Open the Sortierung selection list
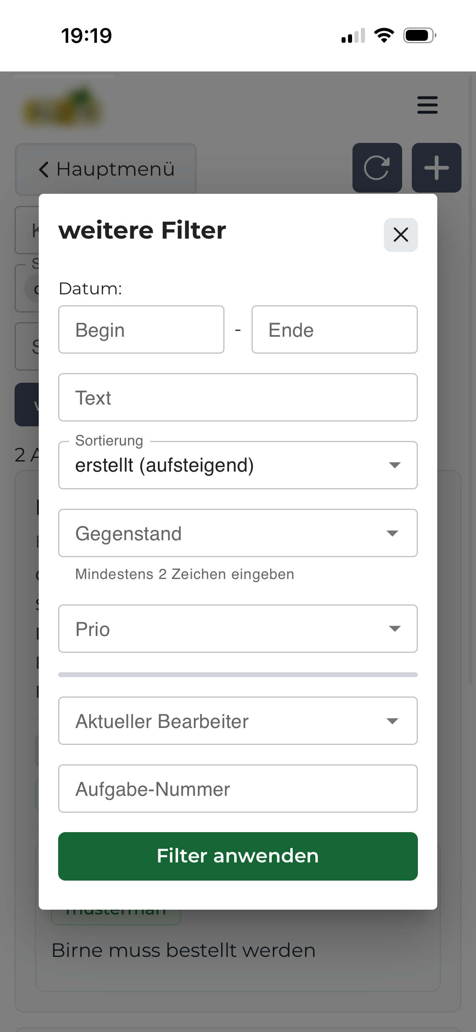476x1032 pixels. (x=238, y=465)
